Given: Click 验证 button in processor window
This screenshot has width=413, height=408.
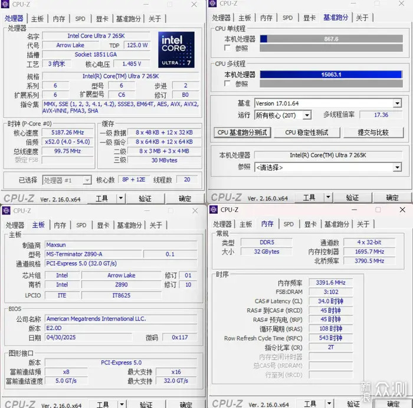Looking at the screenshot, I should point(145,198).
